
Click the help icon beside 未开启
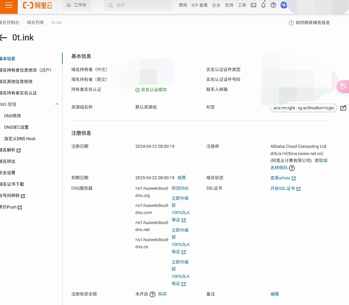tap(152, 294)
